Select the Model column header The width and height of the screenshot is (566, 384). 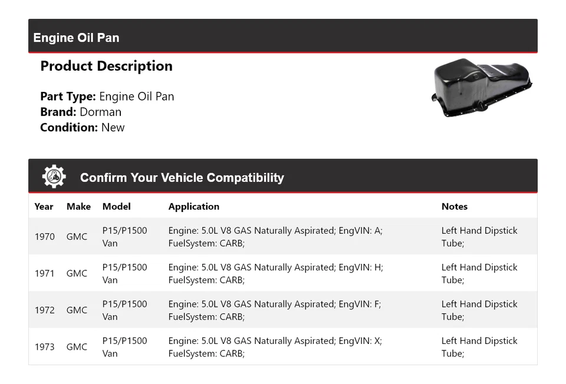[116, 207]
